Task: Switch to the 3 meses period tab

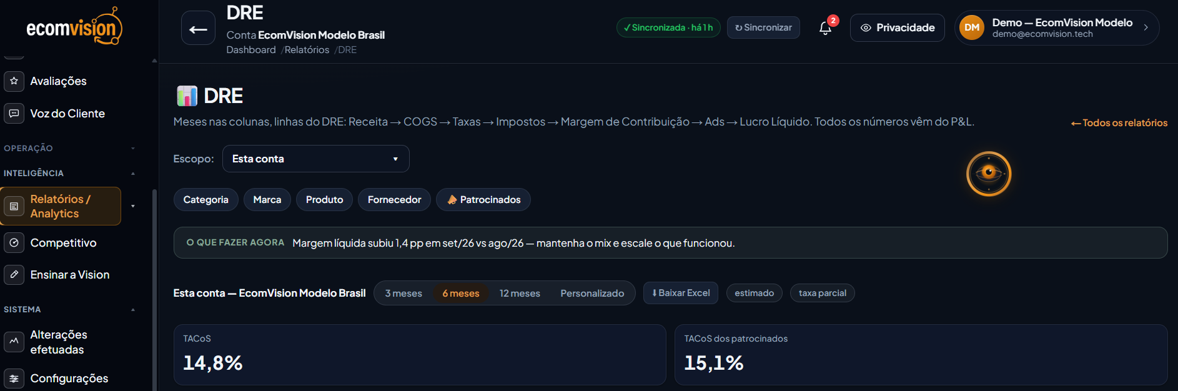Action: tap(403, 293)
